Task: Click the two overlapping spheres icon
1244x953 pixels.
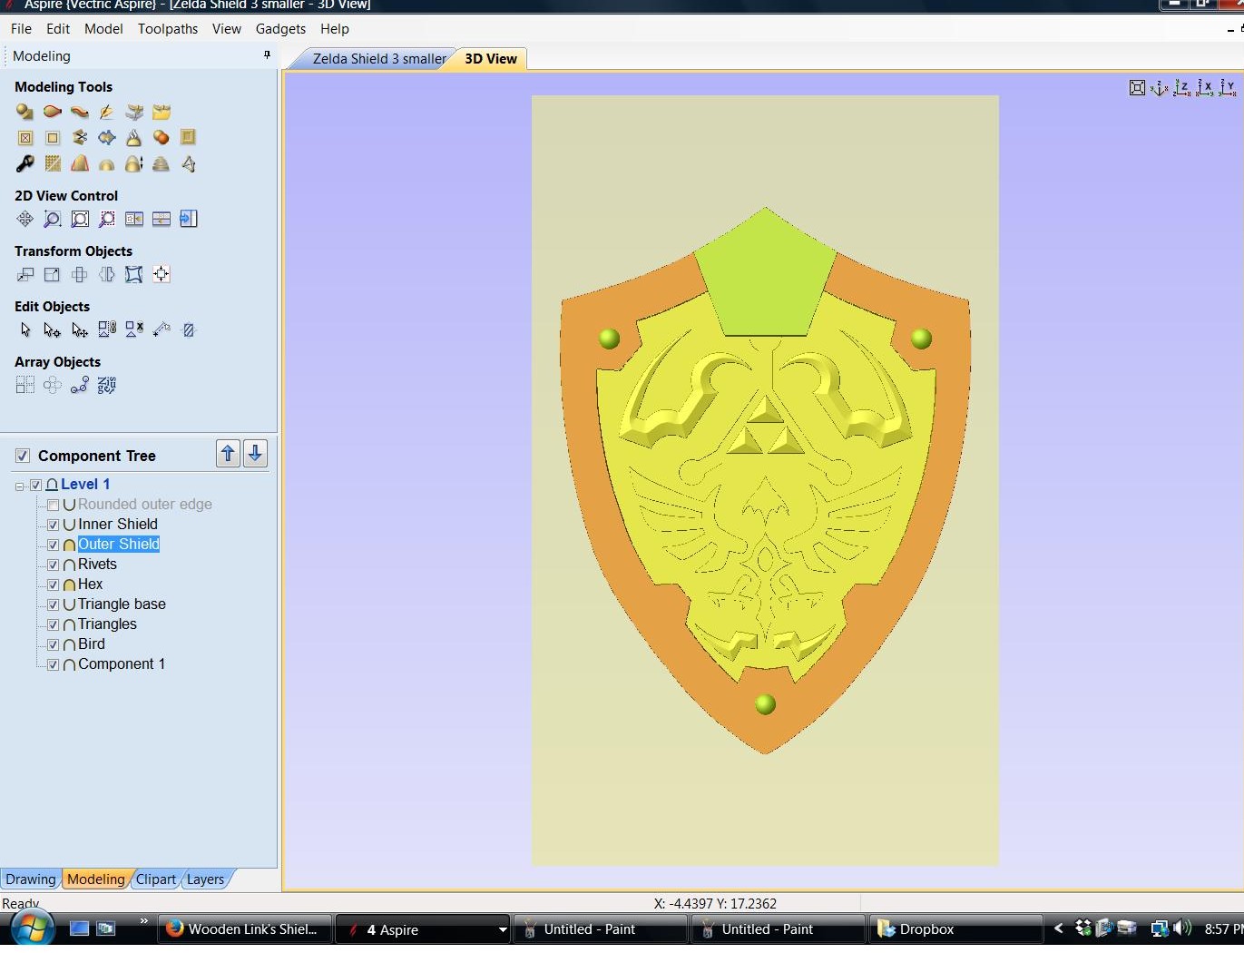Action: [161, 137]
